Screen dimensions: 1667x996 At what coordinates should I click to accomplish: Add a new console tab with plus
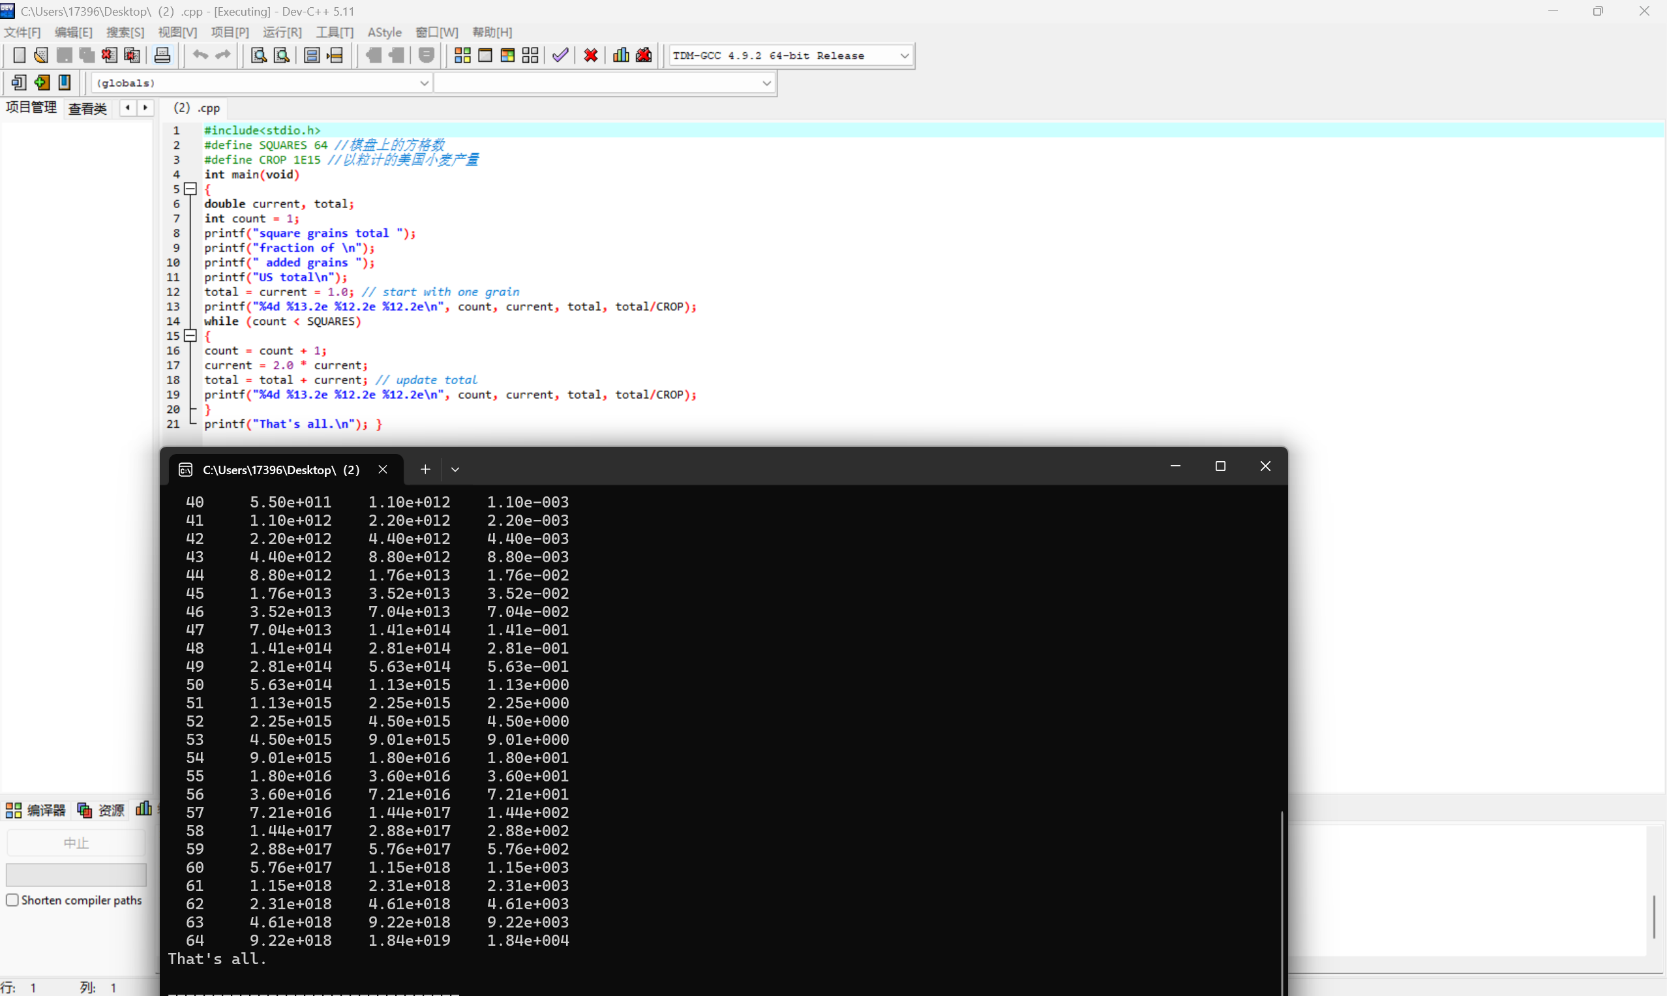tap(425, 470)
